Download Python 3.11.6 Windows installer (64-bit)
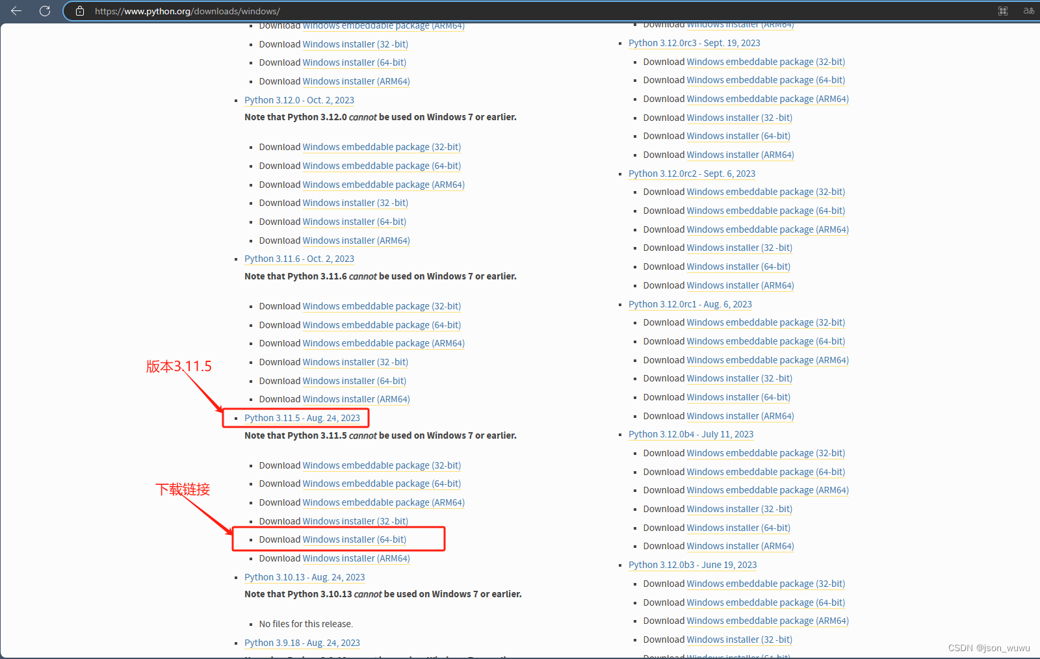1040x659 pixels. click(x=354, y=381)
